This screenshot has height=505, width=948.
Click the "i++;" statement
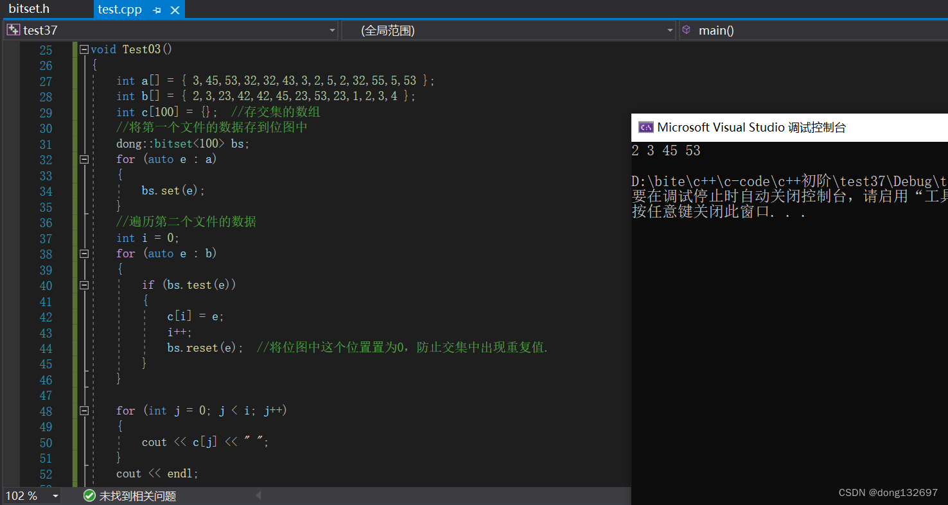(179, 332)
